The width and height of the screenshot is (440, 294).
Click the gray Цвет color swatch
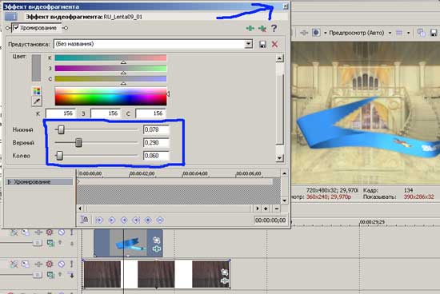pos(36,68)
